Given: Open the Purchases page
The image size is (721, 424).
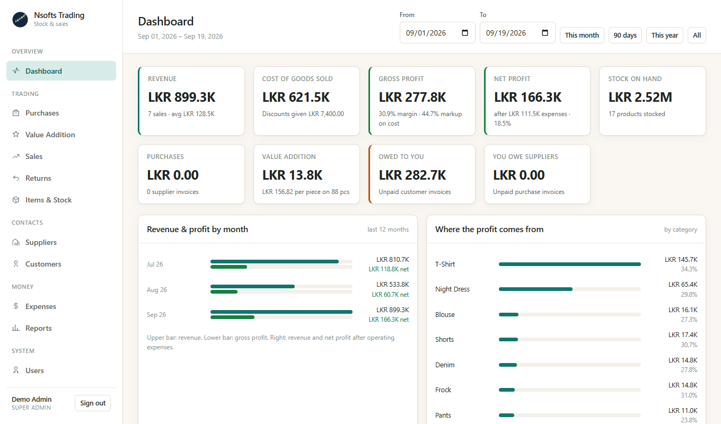Looking at the screenshot, I should click(61, 113).
